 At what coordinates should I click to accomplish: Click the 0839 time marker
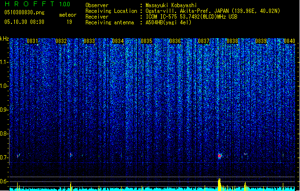pyautogui.click(x=261, y=41)
